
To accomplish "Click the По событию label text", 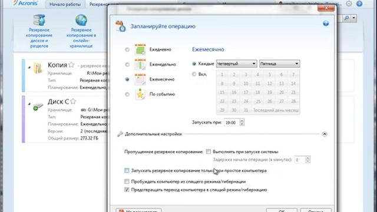I will pyautogui.click(x=162, y=94).
